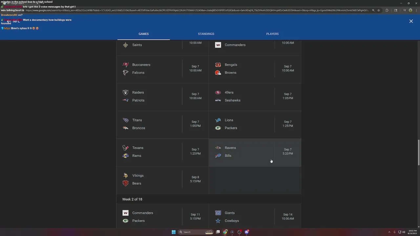Open the browser zoom magnifier icon
The width and height of the screenshot is (420, 236).
[x=373, y=10]
